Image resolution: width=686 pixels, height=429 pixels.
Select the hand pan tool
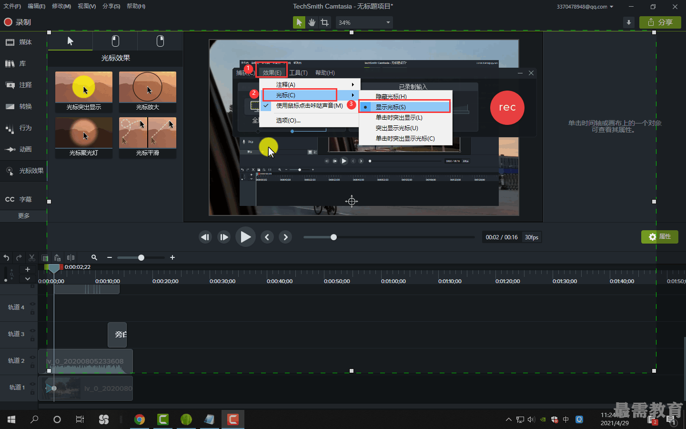(x=312, y=22)
